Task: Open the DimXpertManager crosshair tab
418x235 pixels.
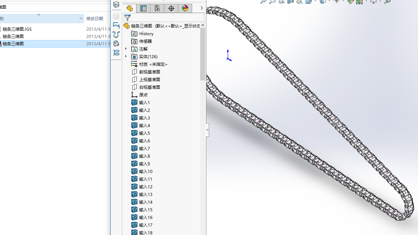Action: tap(171, 8)
